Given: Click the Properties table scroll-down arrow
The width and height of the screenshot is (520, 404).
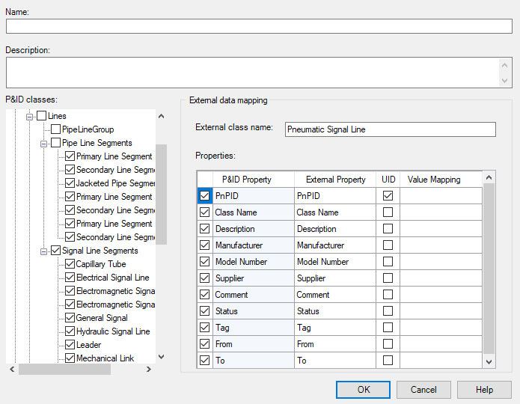Looking at the screenshot, I should (x=489, y=361).
